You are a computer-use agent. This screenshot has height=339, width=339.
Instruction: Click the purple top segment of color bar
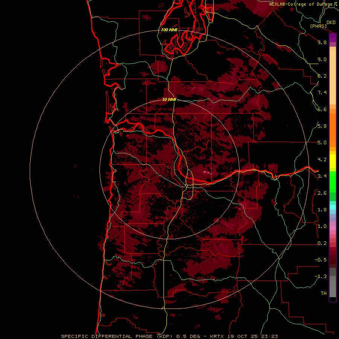pos(333,38)
